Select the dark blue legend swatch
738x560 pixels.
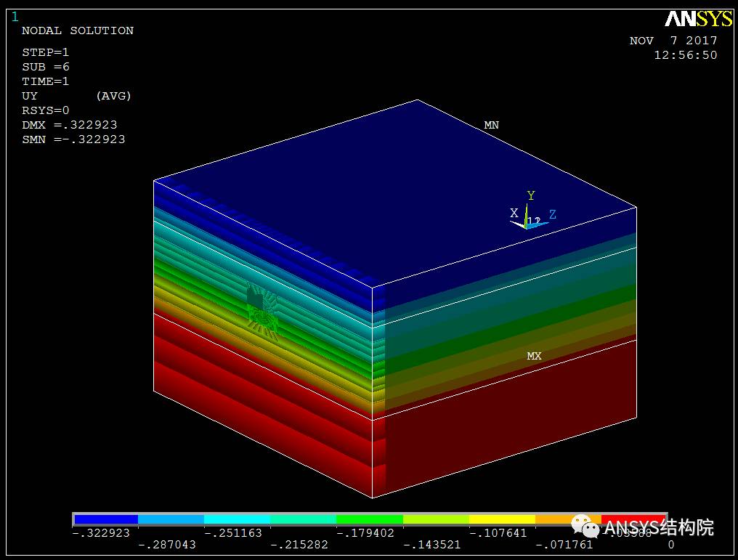(x=106, y=519)
